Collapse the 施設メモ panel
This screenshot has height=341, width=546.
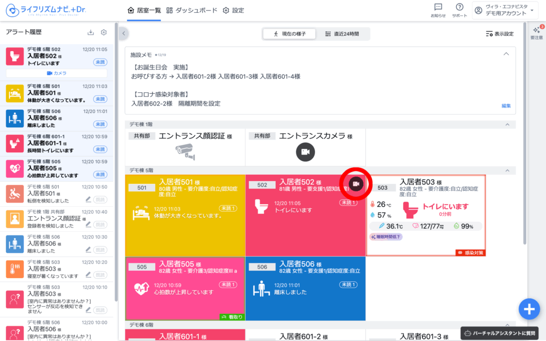tap(506, 54)
